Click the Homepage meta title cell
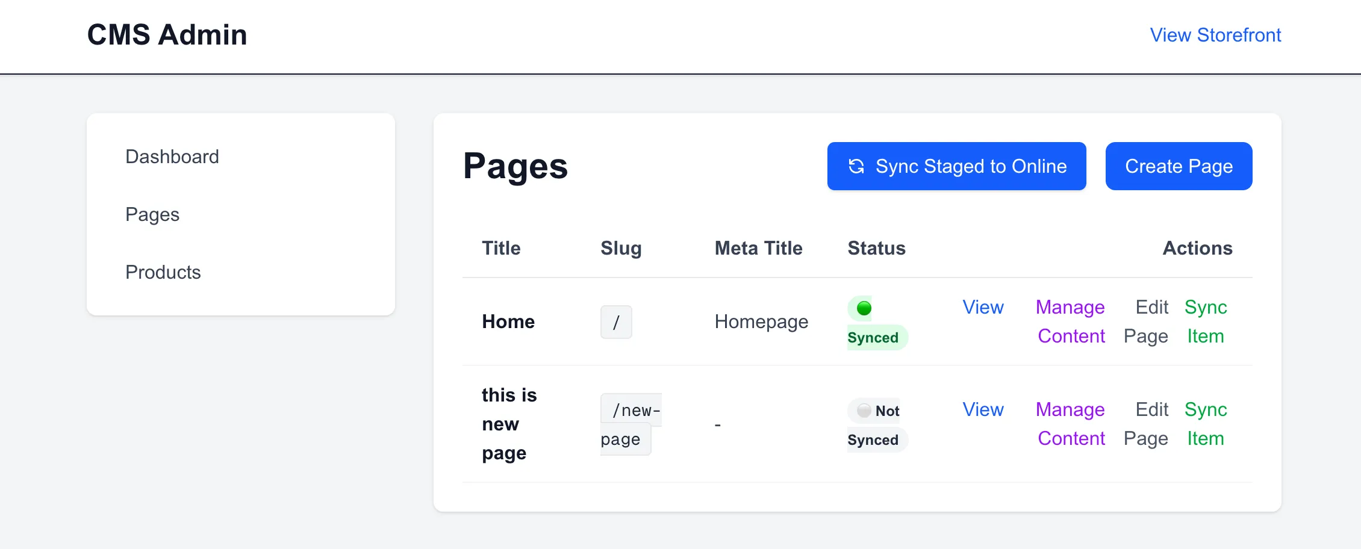Screen dimensions: 1361x549 tap(761, 321)
